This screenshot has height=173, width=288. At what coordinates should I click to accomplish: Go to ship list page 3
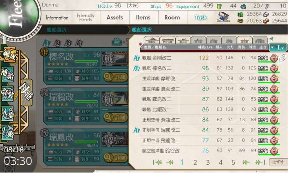point(208,162)
